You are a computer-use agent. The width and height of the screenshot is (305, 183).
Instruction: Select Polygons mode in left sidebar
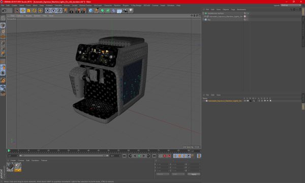[3, 54]
